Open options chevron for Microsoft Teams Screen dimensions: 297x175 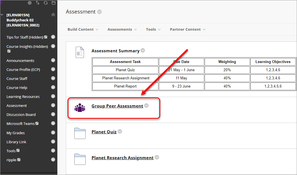click(53, 123)
